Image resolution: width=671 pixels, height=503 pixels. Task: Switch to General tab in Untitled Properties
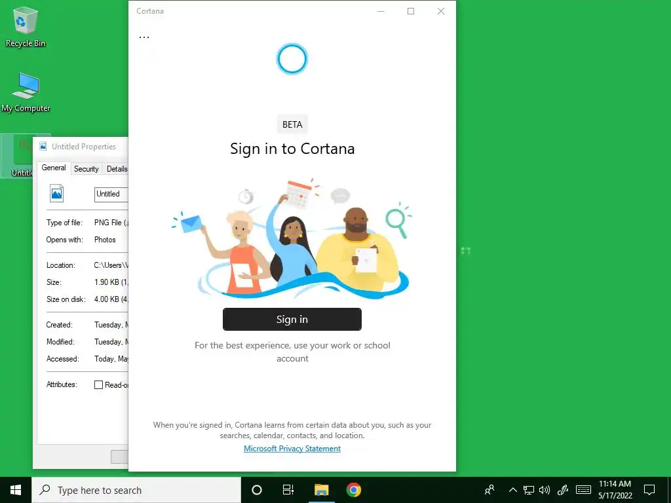(x=54, y=168)
